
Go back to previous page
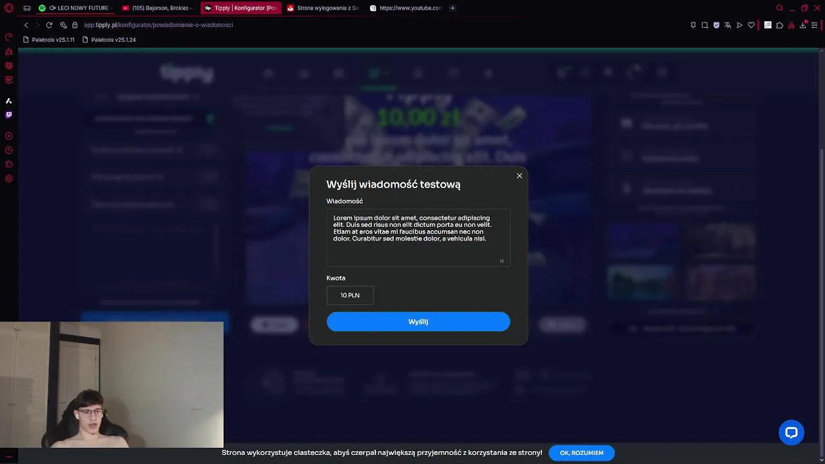tap(26, 25)
